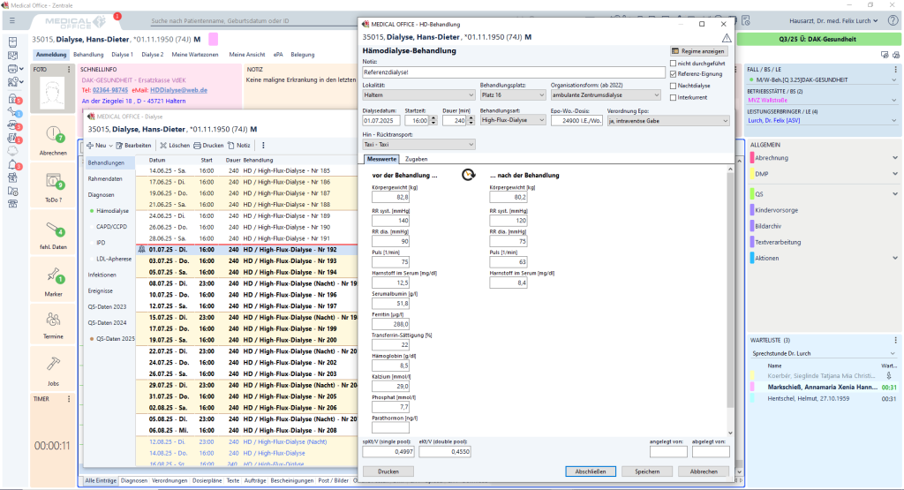This screenshot has width=904, height=490.
Task: Click pink color marker beside patient name
Action: pos(214,39)
